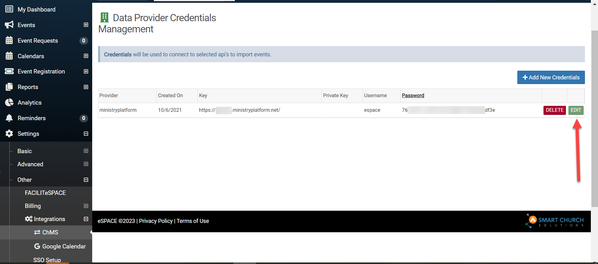598x264 pixels.
Task: Open the Privacy Policy link
Action: [x=156, y=221]
